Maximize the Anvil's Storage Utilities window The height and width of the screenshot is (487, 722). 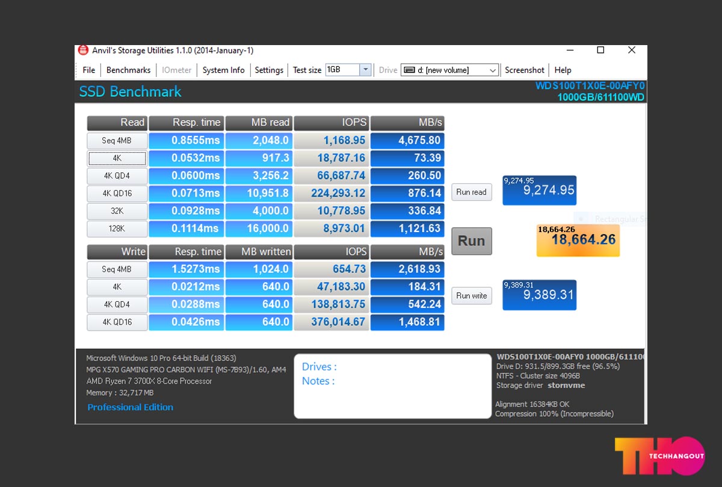tap(600, 51)
